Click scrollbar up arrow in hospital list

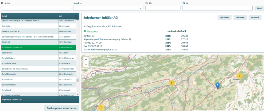[78, 21]
